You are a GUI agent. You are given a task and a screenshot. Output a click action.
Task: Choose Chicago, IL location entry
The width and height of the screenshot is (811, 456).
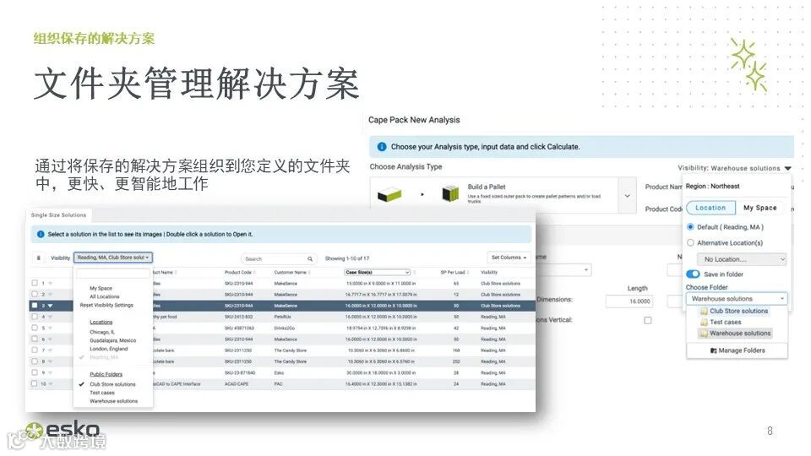coord(102,332)
